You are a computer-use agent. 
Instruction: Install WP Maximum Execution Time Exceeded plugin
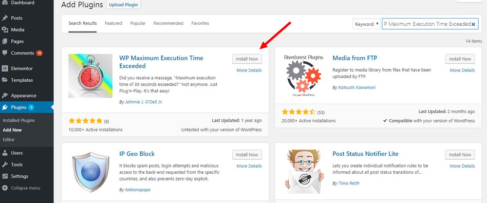point(247,59)
